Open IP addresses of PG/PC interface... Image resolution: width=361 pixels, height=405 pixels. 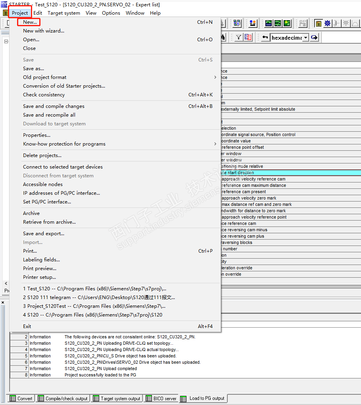(x=61, y=193)
